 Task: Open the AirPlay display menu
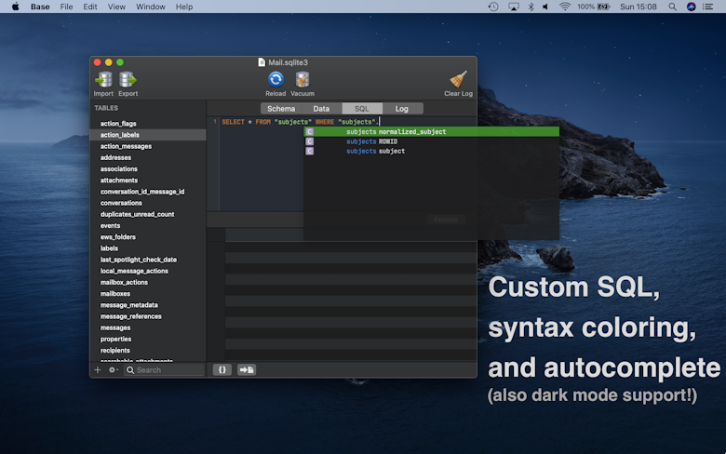point(514,7)
